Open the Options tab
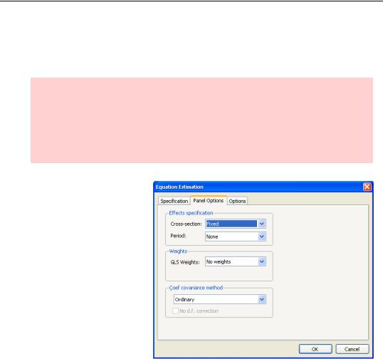Viewport: 383px width, 359px height. 237,201
